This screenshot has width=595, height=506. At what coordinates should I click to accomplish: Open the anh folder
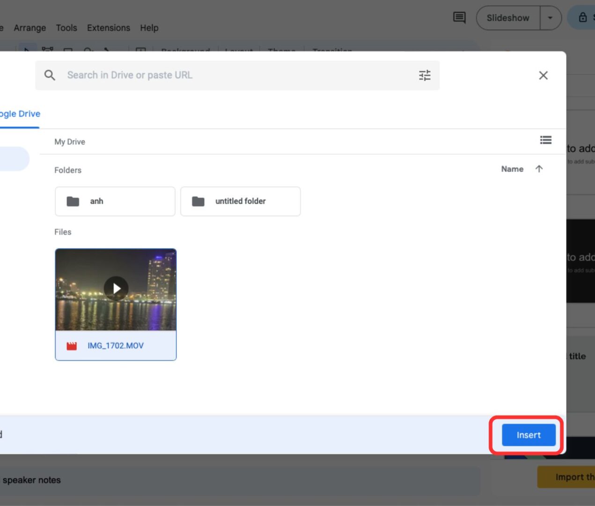tap(115, 201)
